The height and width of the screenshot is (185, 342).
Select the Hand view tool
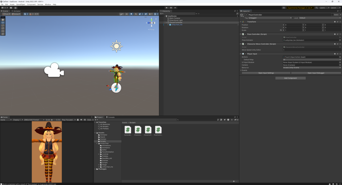pyautogui.click(x=3, y=20)
